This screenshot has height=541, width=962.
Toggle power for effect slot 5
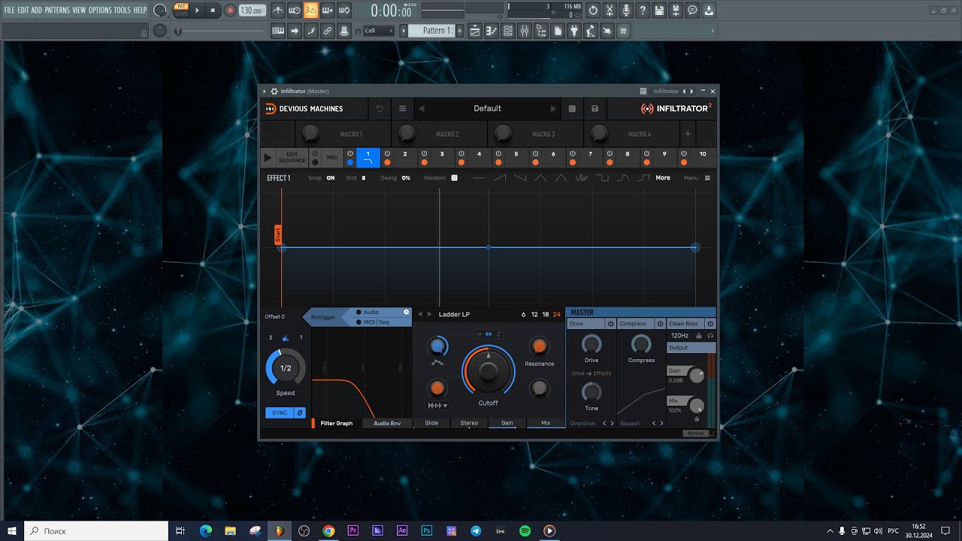[x=498, y=153]
